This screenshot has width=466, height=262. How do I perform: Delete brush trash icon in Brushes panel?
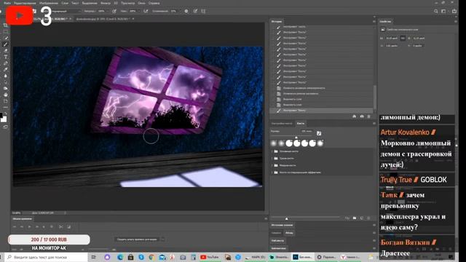click(x=369, y=218)
